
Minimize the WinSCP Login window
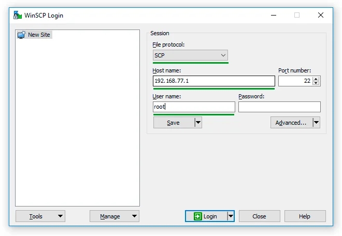pyautogui.click(x=274, y=15)
